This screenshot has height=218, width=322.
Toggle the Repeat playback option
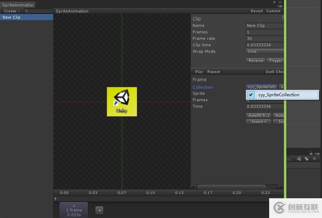click(x=213, y=71)
